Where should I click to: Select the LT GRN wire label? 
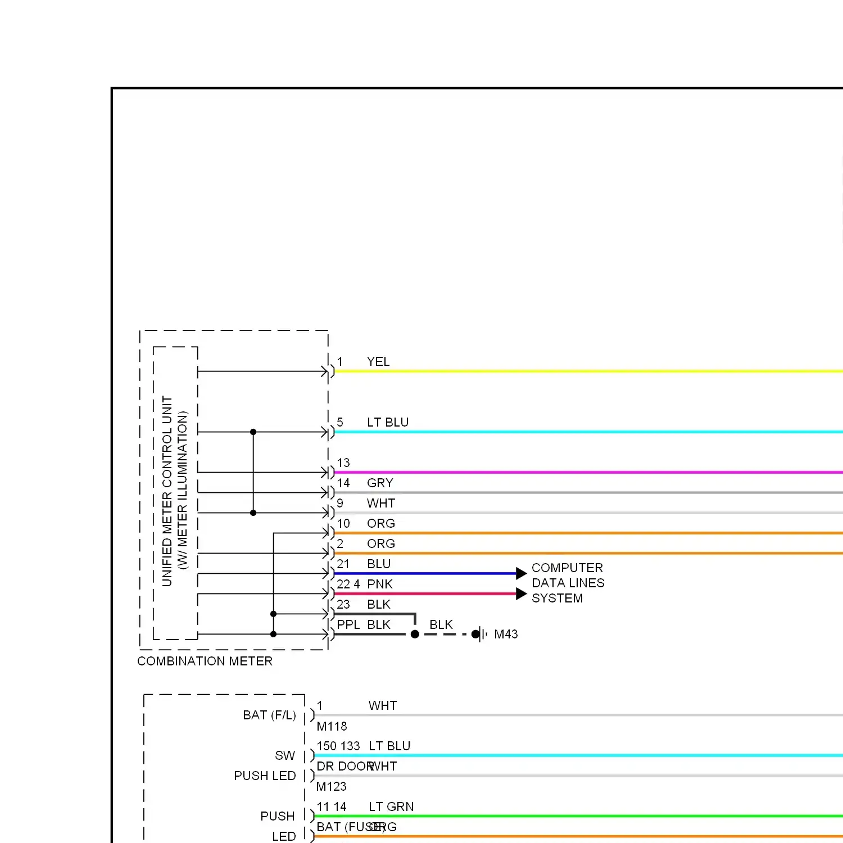391,806
